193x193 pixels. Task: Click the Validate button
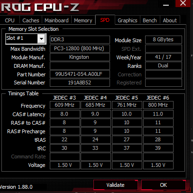tap(116, 185)
